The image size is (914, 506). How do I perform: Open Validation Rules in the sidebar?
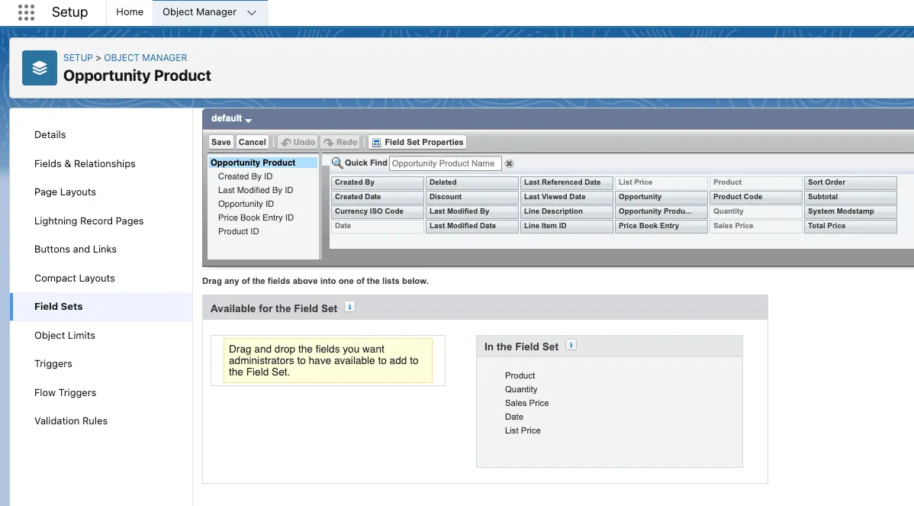pyautogui.click(x=71, y=421)
